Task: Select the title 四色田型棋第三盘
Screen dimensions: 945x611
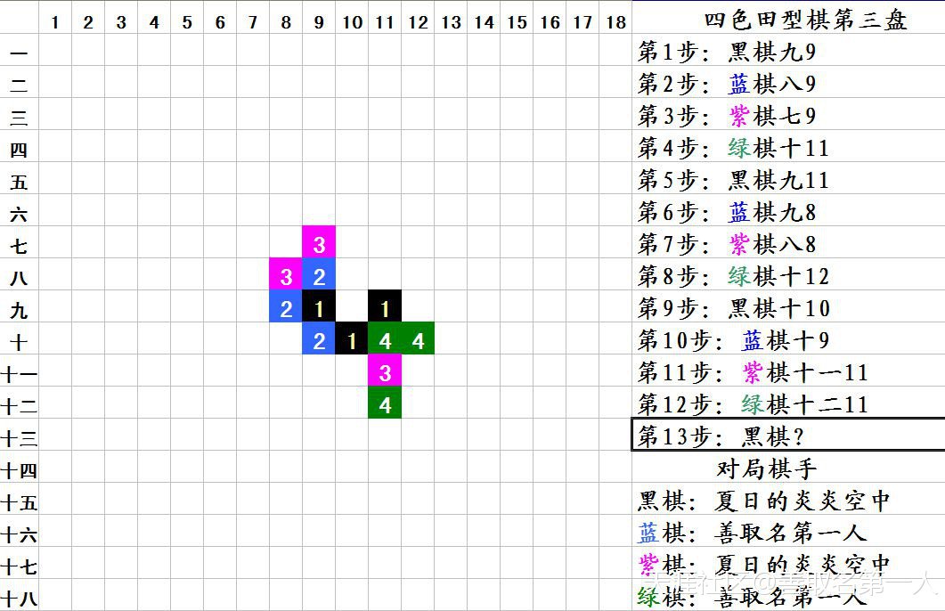Action: pyautogui.click(x=805, y=20)
